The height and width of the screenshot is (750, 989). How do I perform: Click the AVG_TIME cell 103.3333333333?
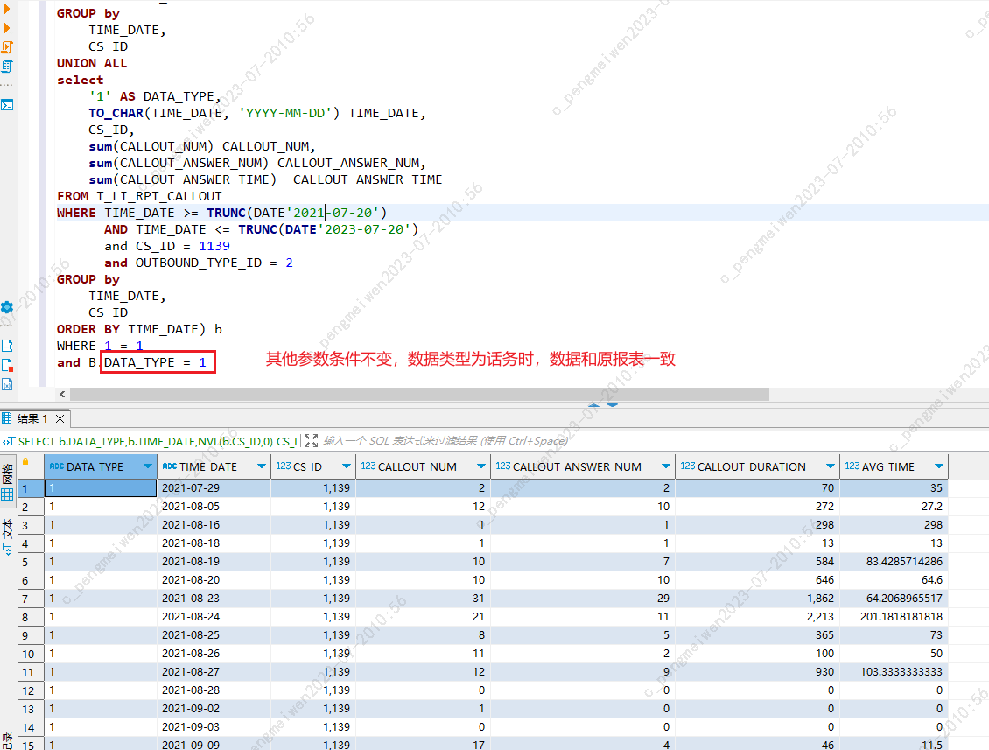[x=894, y=672]
